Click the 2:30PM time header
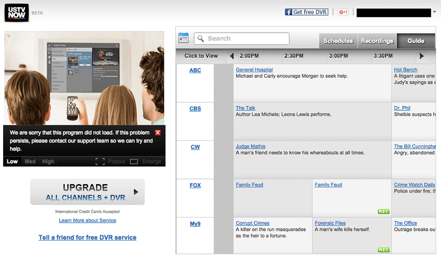This screenshot has width=441, height=259. tap(294, 56)
